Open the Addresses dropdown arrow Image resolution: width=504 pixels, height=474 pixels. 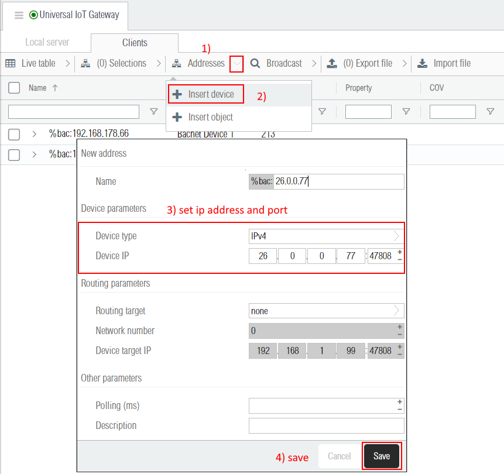[236, 63]
